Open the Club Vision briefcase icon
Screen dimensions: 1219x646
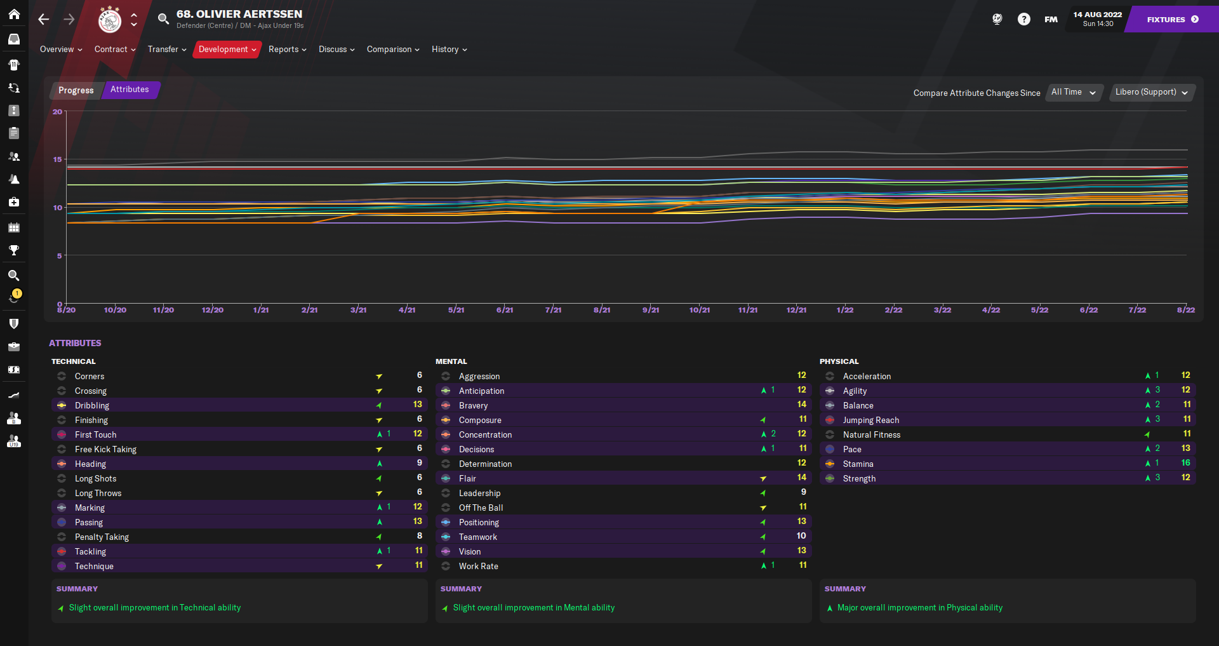(14, 347)
